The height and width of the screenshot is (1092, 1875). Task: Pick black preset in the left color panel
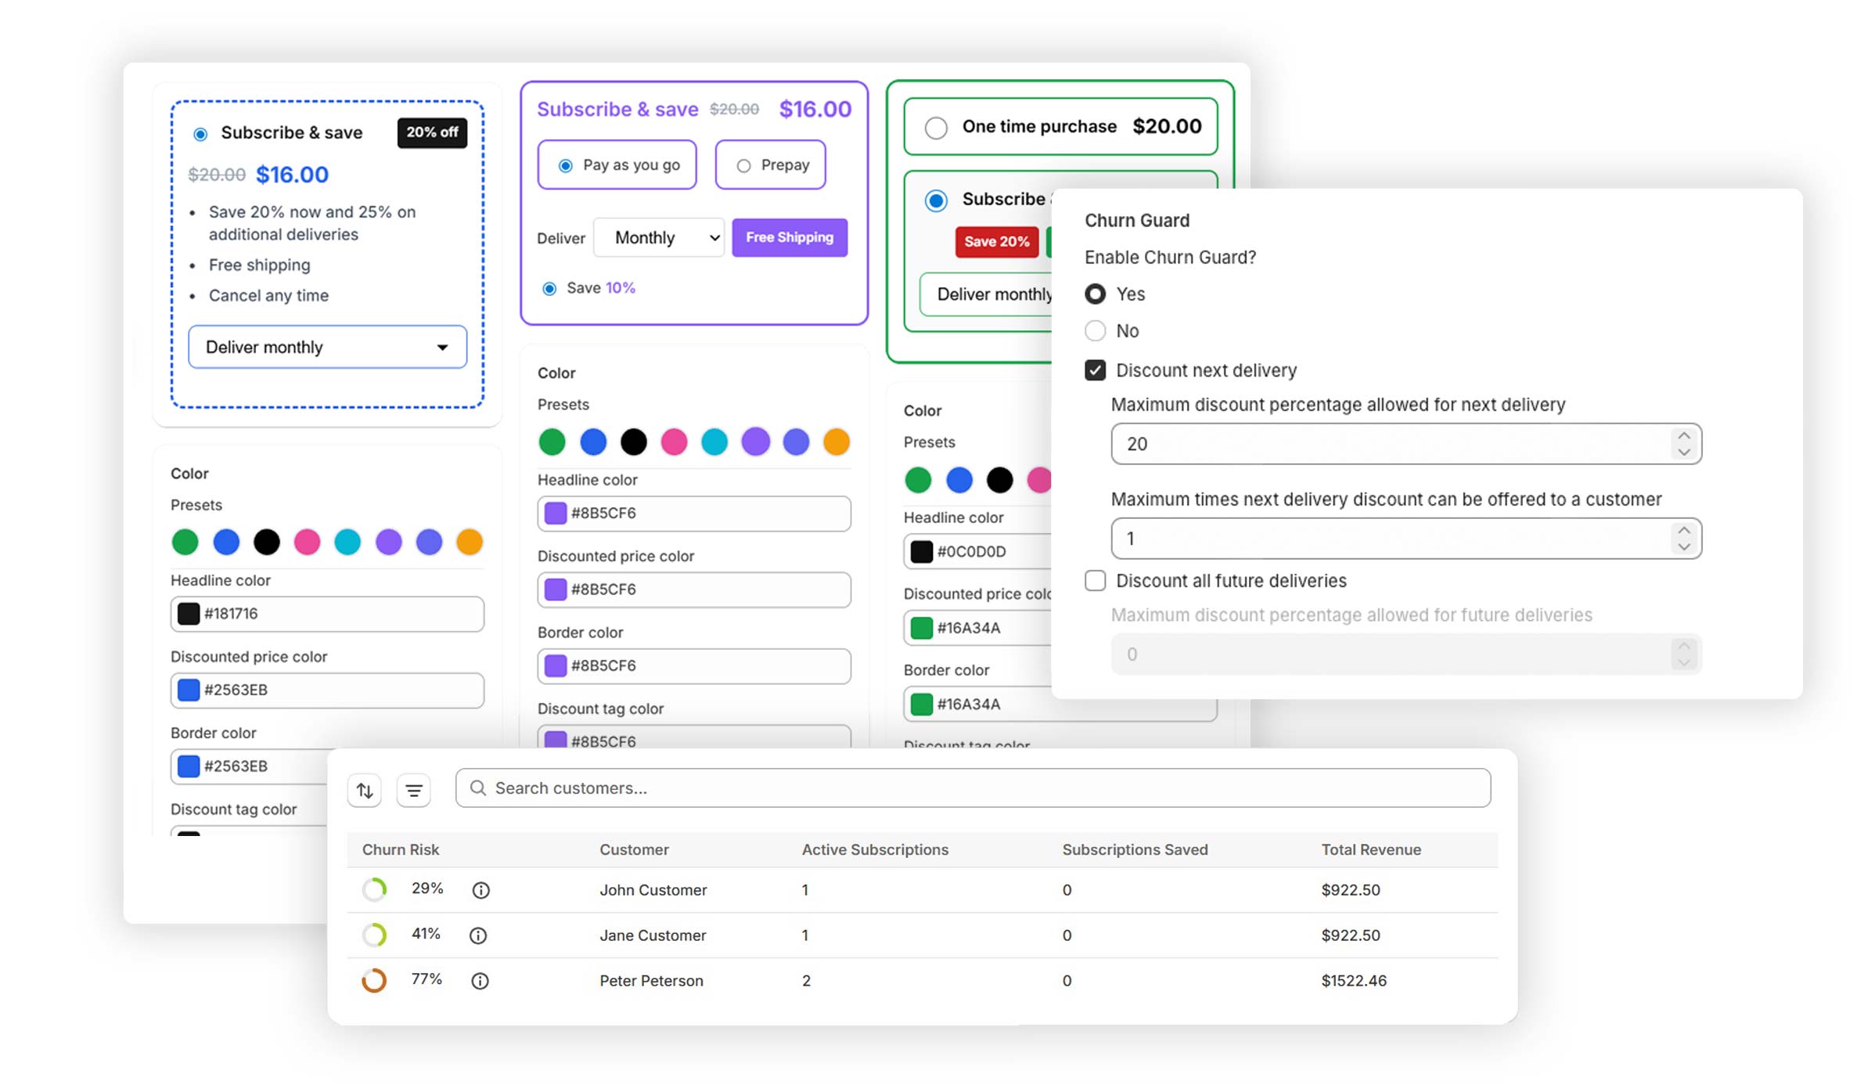(267, 542)
